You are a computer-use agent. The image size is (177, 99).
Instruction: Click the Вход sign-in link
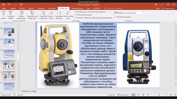[158, 8]
